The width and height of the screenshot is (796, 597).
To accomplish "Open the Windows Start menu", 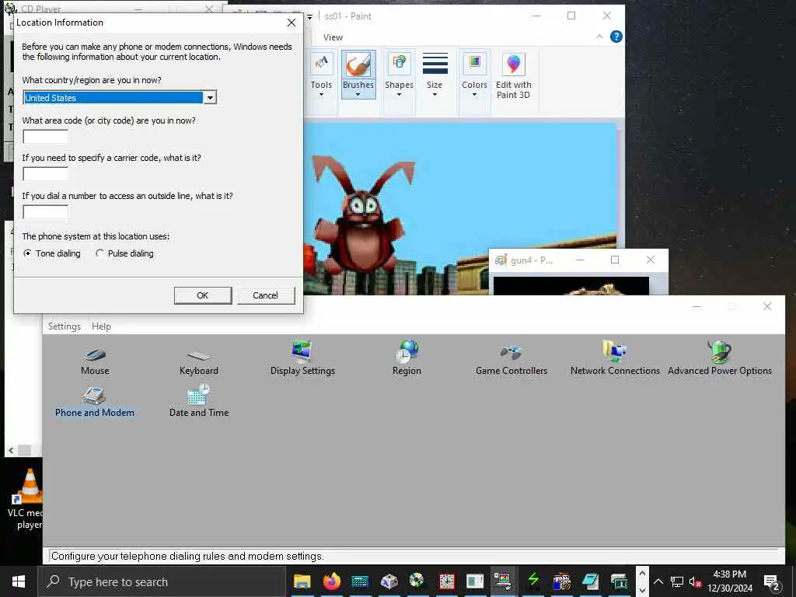I will (x=19, y=581).
